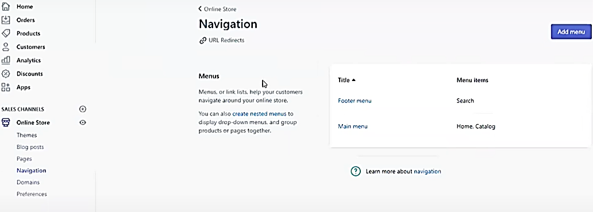This screenshot has height=212, width=593.
Task: Open Analytics bar chart icon
Action: (x=6, y=60)
